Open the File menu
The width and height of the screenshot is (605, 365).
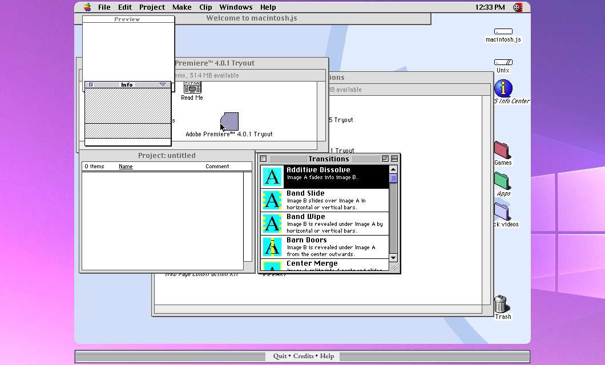click(104, 7)
